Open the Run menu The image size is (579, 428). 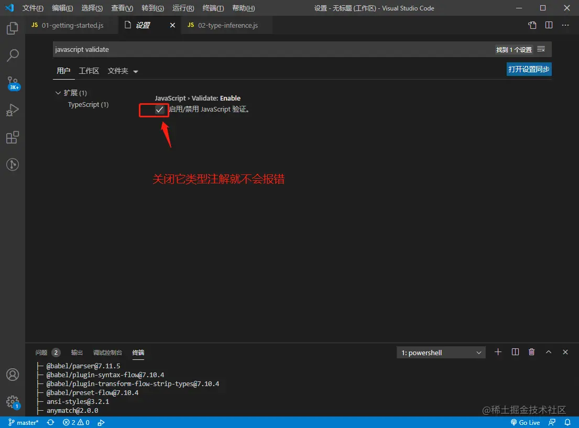click(183, 8)
